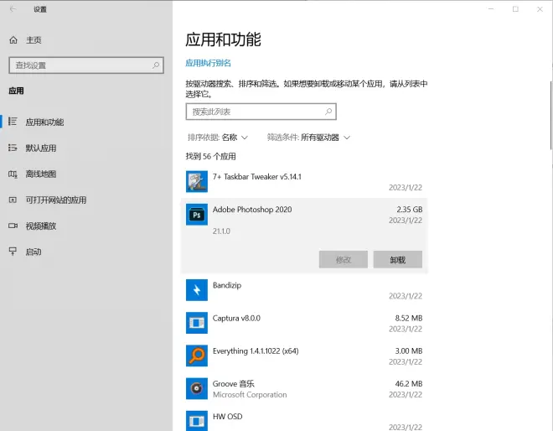The width and height of the screenshot is (553, 431).
Task: Click the 8.52 MB size value
Action: pyautogui.click(x=408, y=318)
